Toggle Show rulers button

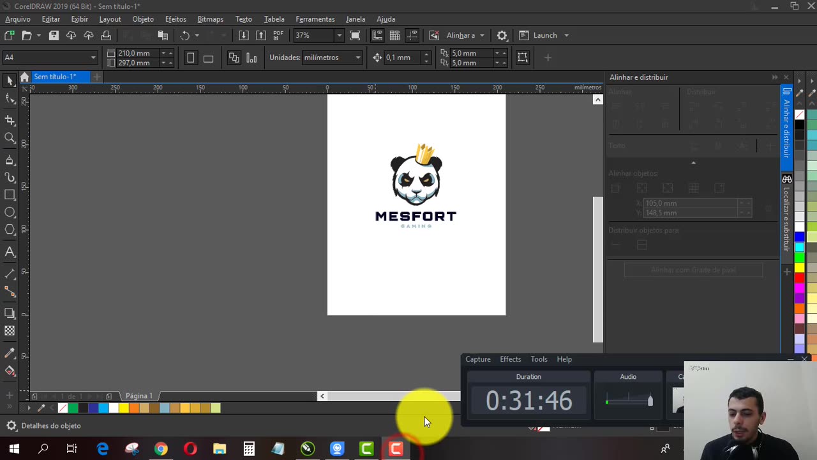click(x=377, y=35)
